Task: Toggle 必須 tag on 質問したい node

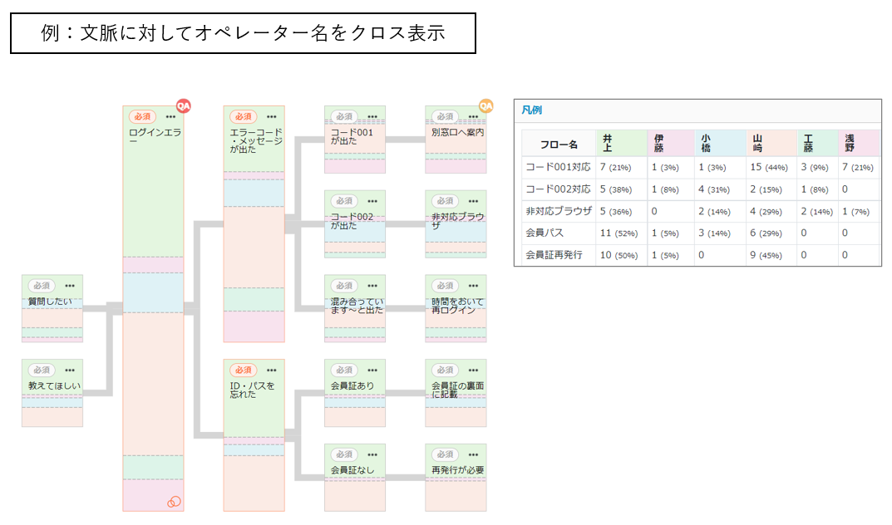Action: coord(42,286)
